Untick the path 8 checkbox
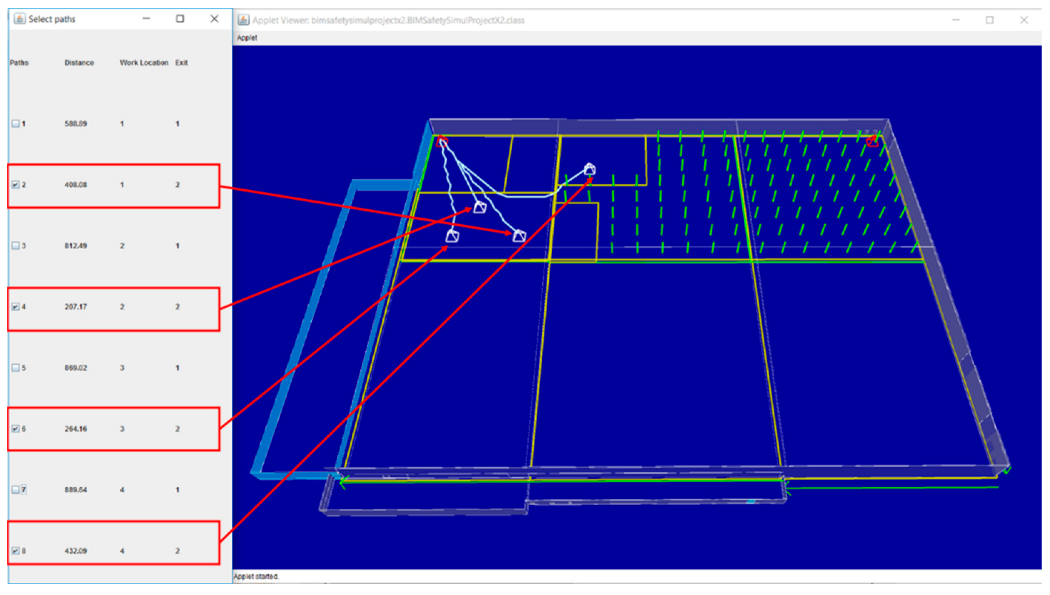1050x595 pixels. 16,551
